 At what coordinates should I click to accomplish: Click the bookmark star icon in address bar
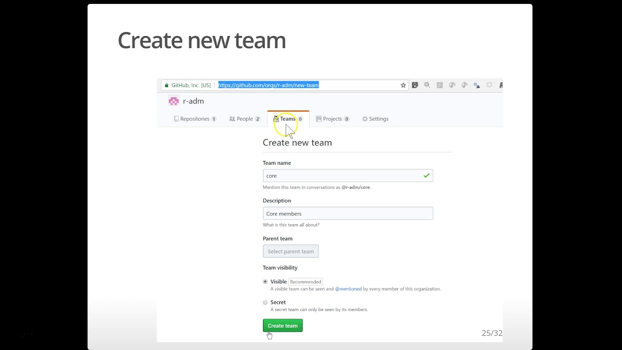pos(403,85)
